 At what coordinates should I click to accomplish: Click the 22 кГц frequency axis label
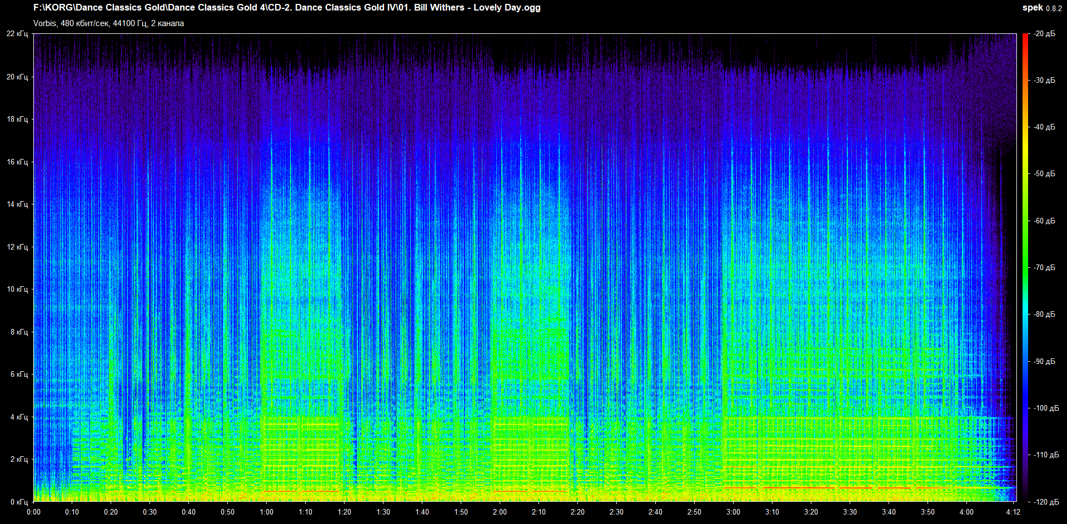(x=17, y=34)
